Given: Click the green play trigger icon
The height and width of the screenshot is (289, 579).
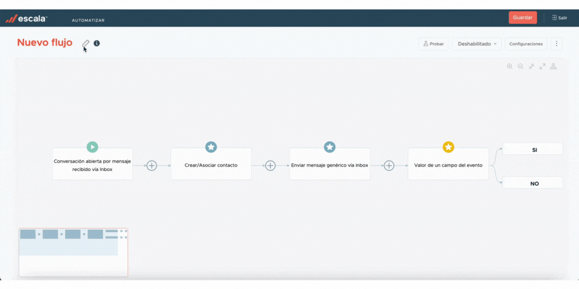Looking at the screenshot, I should [92, 147].
